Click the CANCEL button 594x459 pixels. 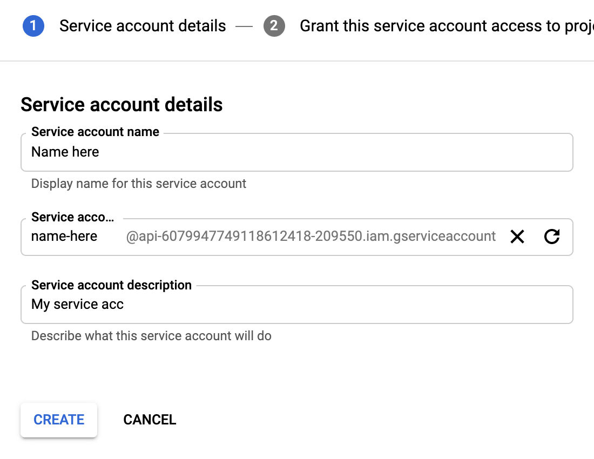point(150,420)
